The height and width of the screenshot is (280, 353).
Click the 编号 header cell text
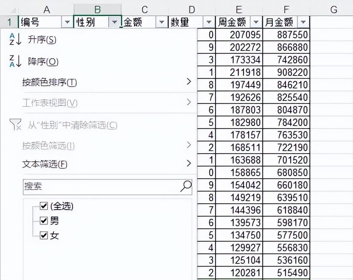point(30,22)
